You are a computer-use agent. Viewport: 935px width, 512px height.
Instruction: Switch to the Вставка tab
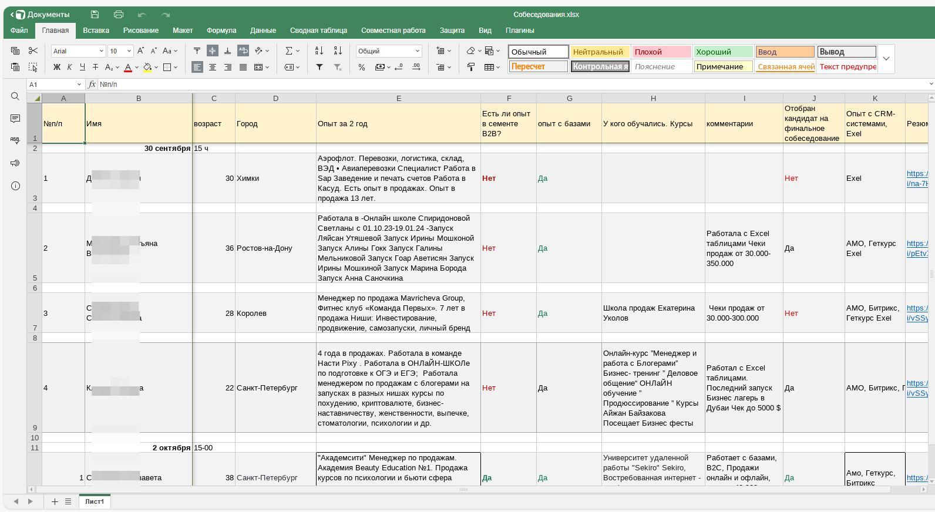[x=96, y=31]
